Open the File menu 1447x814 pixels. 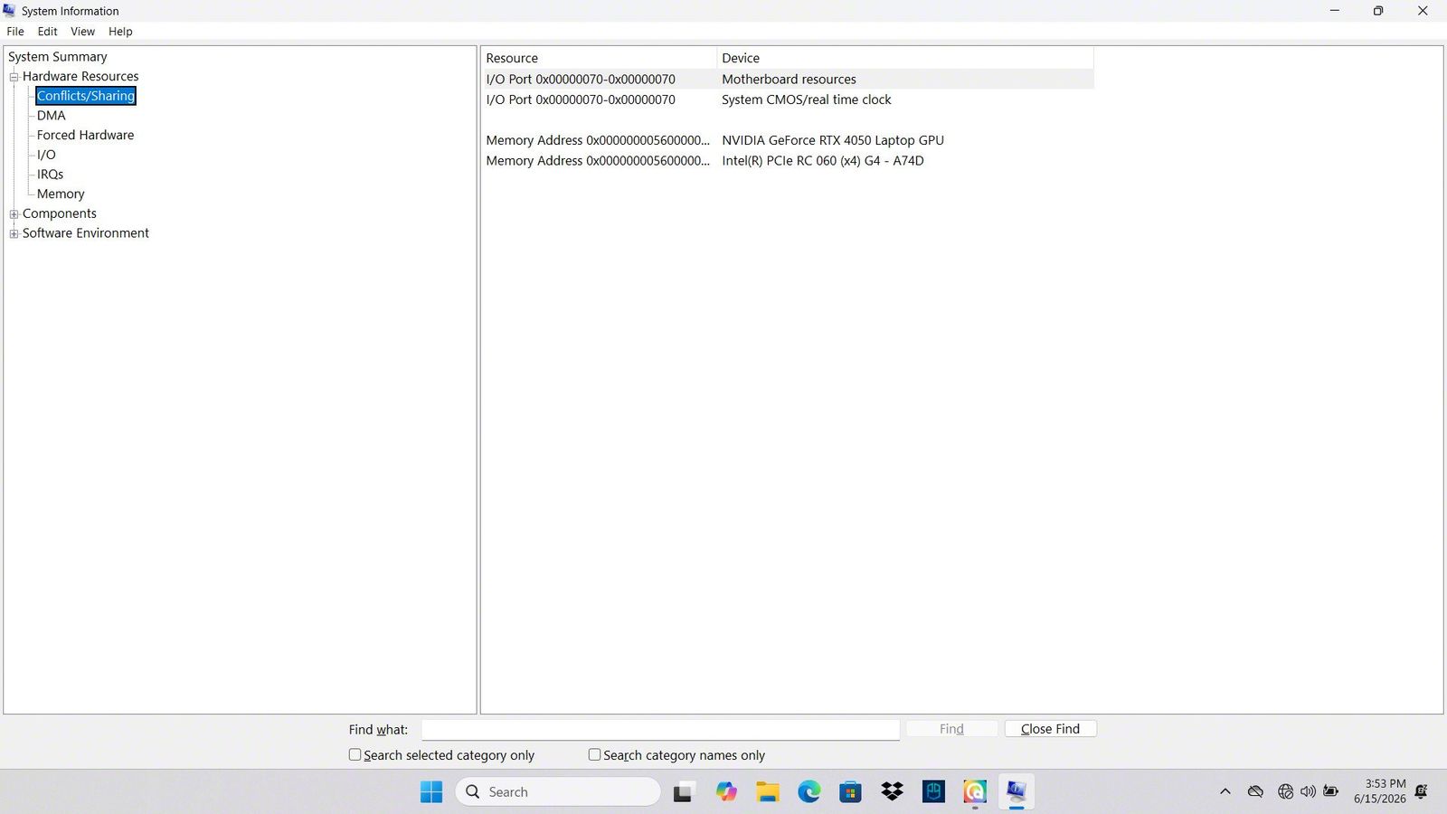click(x=15, y=32)
